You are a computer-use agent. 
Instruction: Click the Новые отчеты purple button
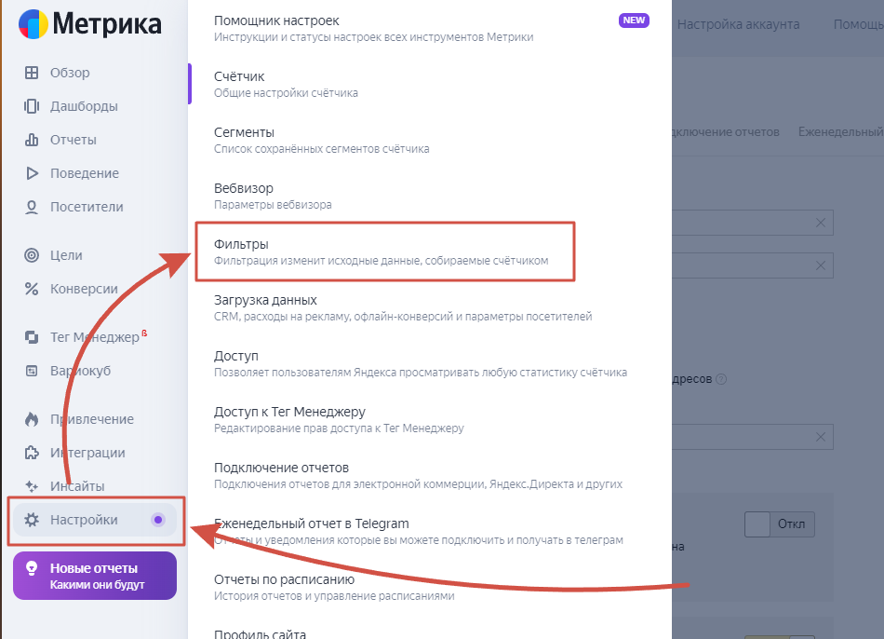94,576
